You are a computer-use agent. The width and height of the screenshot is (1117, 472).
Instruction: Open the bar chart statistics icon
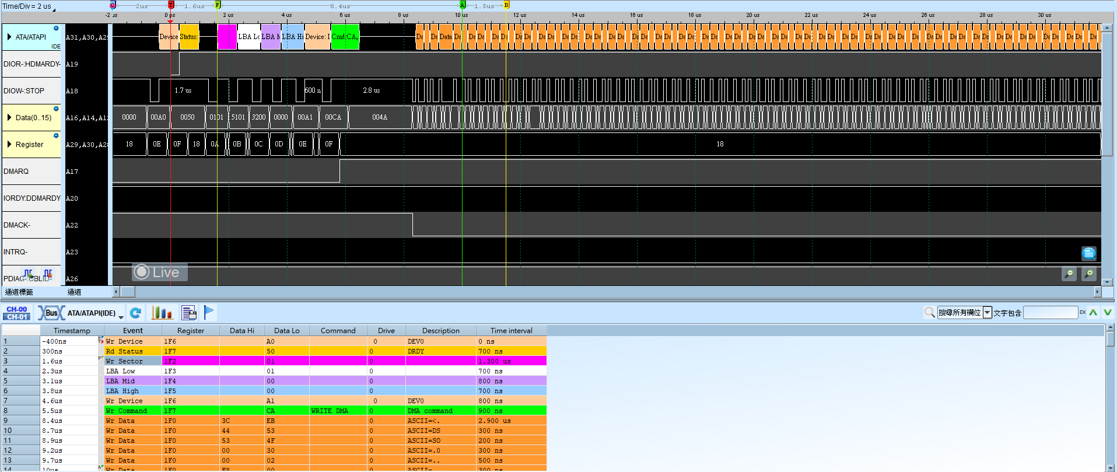point(162,313)
